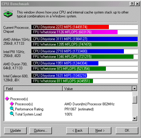This screenshot has width=141, height=138.
Task: Click the Value column header
Action: click(x=97, y=89)
